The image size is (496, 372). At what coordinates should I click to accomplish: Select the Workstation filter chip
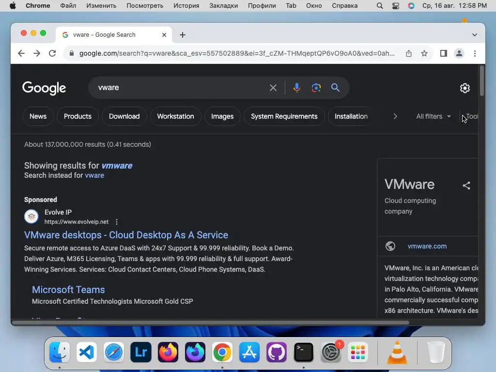pyautogui.click(x=175, y=116)
